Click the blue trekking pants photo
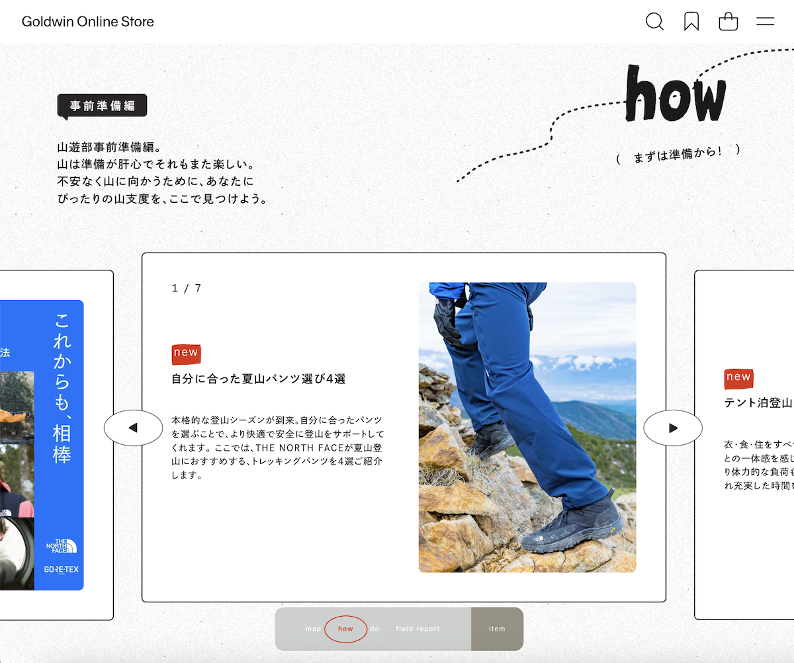 pyautogui.click(x=527, y=427)
